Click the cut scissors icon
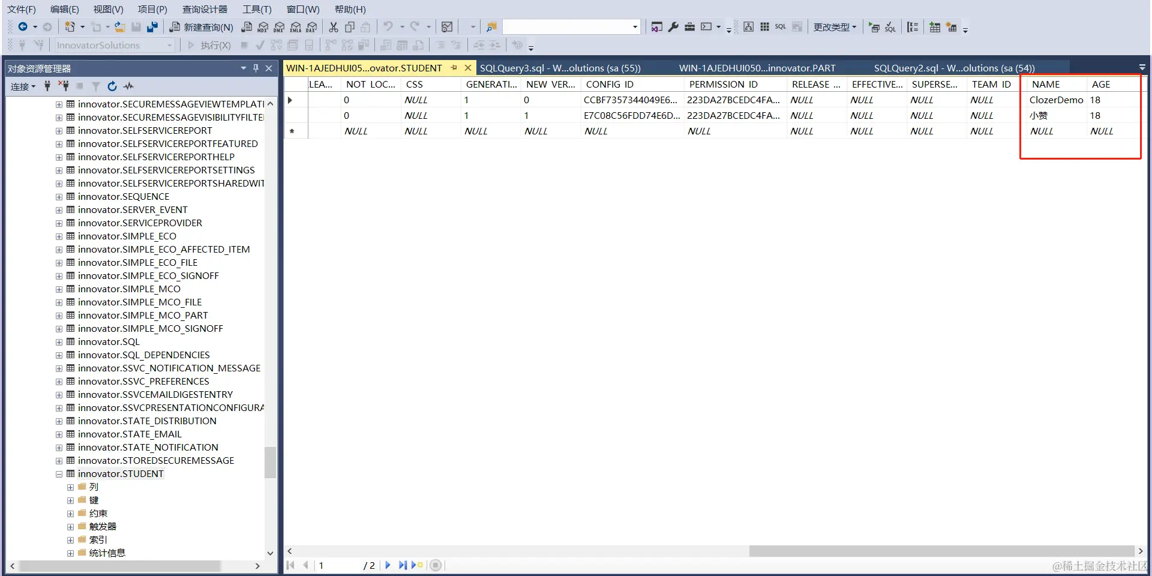 click(x=334, y=26)
